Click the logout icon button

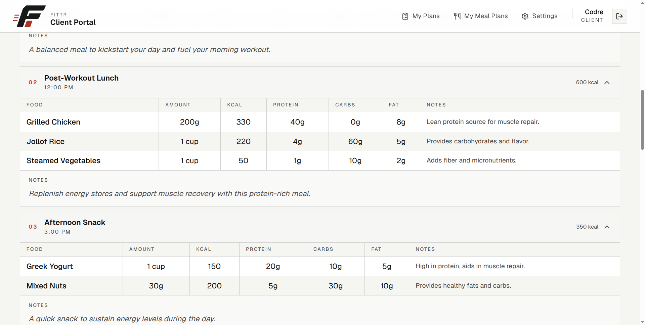[619, 16]
